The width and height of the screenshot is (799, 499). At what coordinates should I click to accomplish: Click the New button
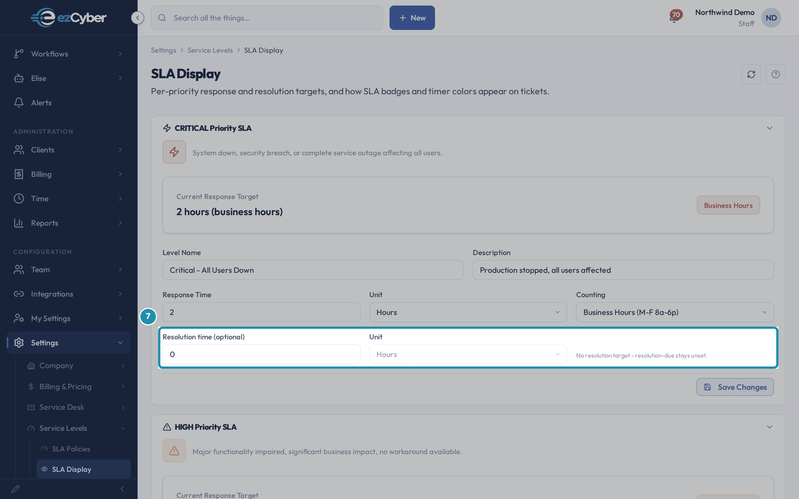[412, 18]
